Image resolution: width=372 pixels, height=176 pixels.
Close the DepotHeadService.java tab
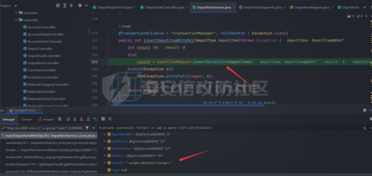click(135, 8)
